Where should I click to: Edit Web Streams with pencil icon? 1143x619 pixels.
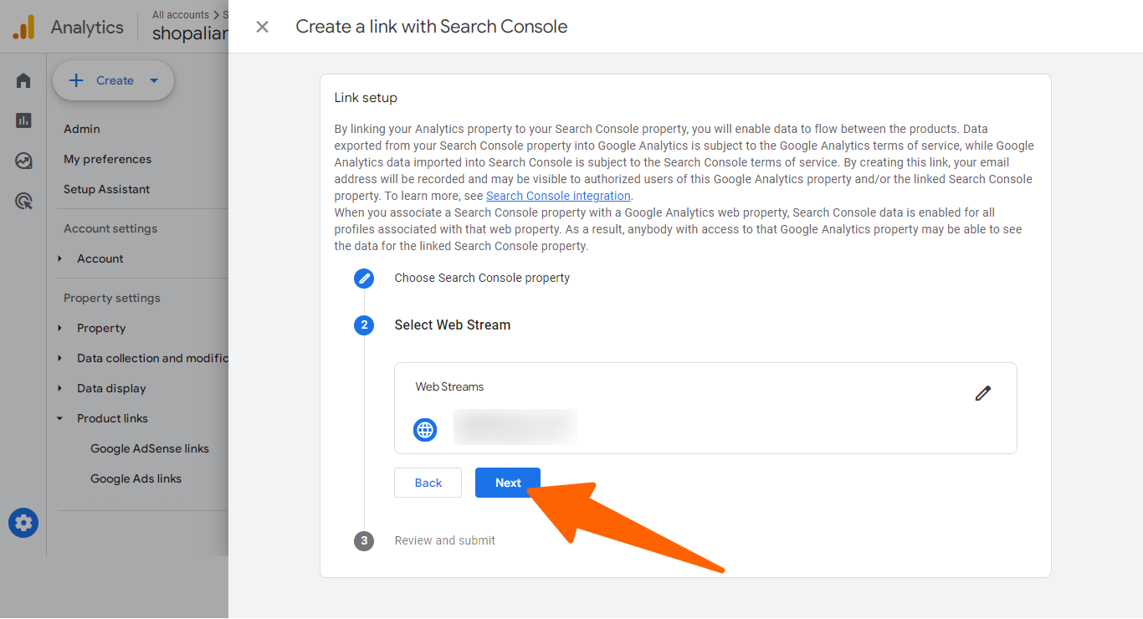983,393
